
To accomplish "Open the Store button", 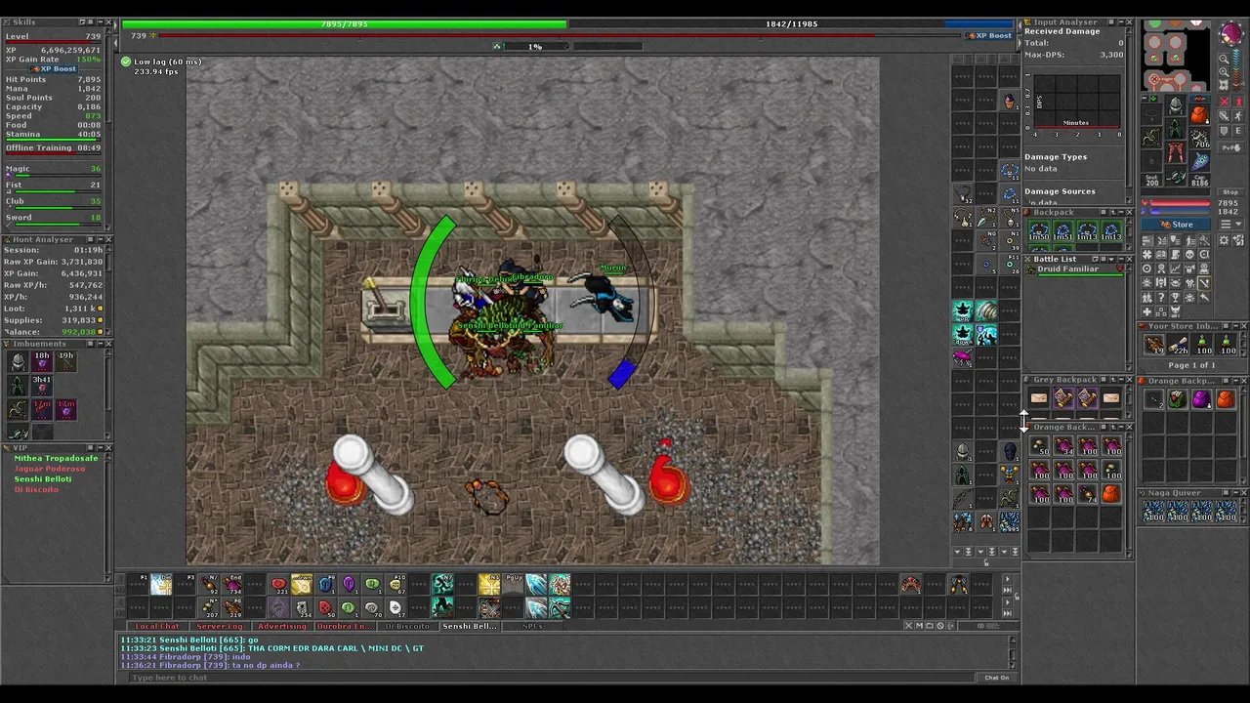I will pos(1176,225).
